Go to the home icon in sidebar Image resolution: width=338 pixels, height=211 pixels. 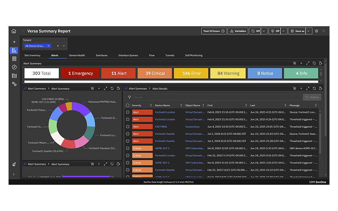pyautogui.click(x=14, y=31)
